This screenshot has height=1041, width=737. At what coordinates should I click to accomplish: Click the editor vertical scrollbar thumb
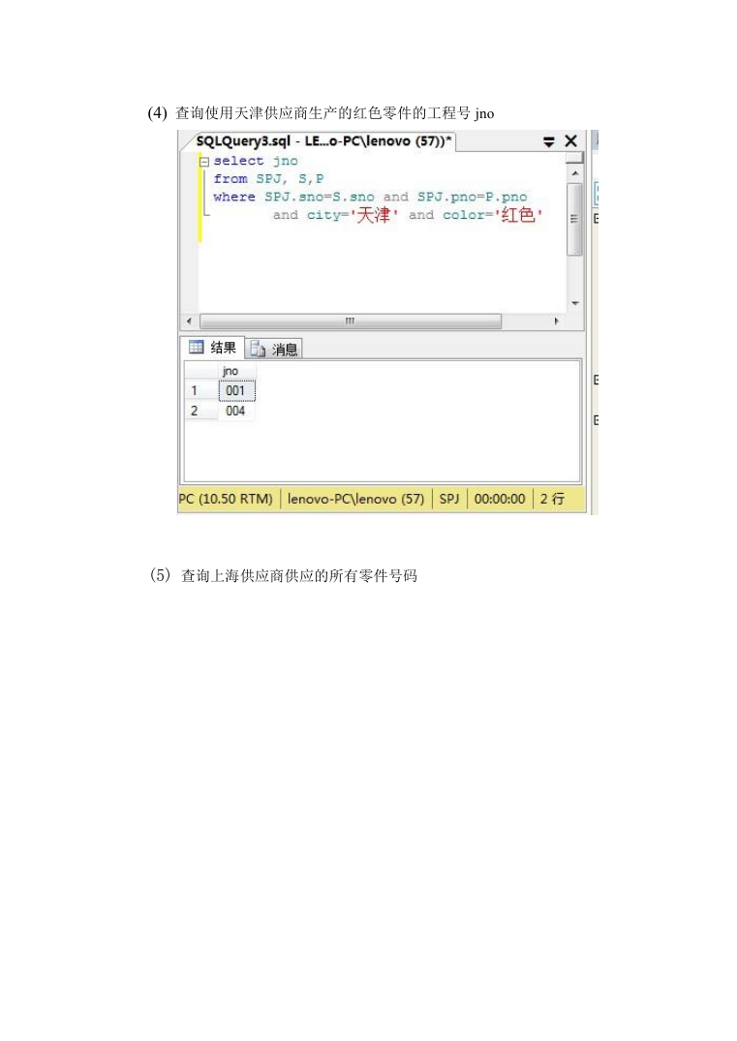pyautogui.click(x=575, y=219)
